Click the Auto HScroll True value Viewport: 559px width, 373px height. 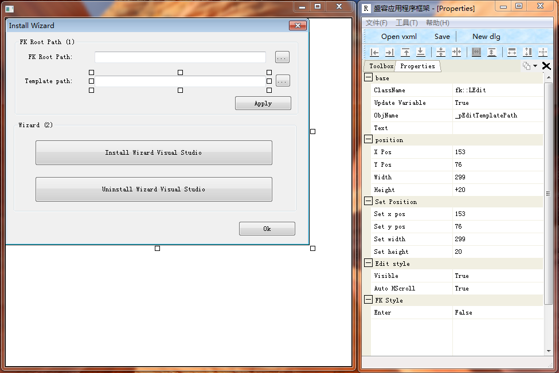click(498, 288)
